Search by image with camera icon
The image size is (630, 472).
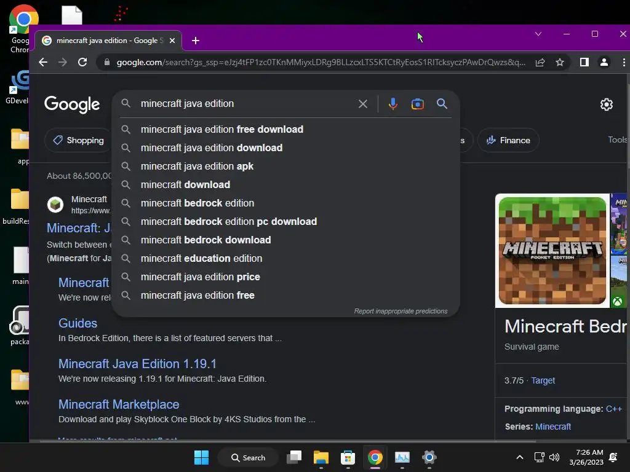coord(418,104)
